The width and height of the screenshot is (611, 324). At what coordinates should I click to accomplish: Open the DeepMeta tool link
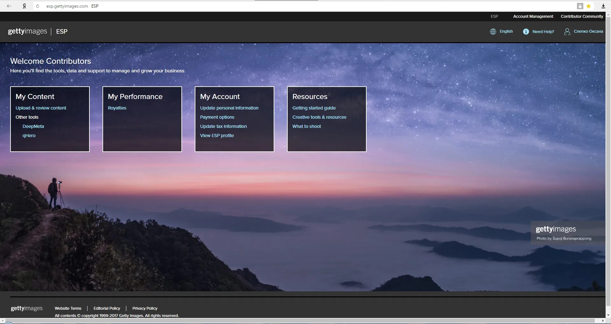[33, 126]
